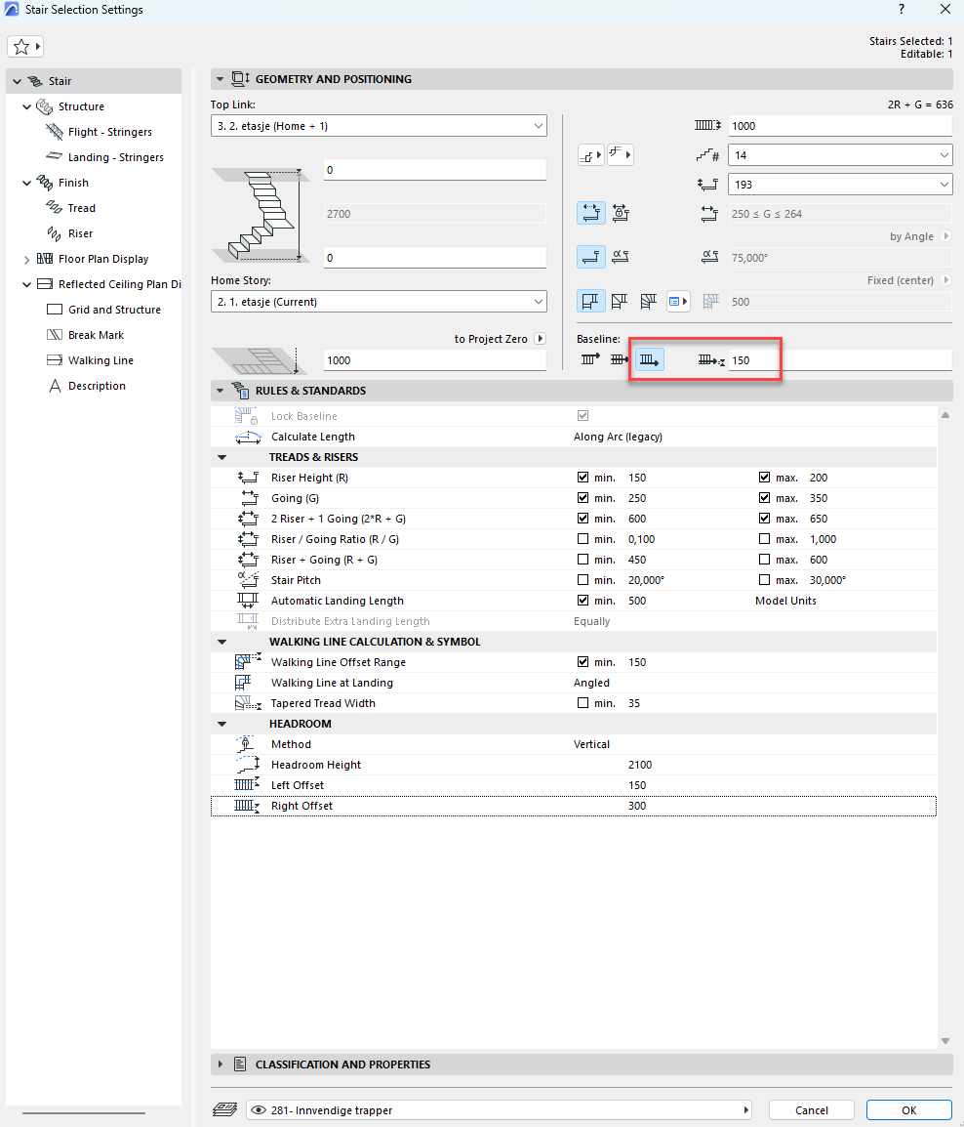
Task: Open the Favorites star button
Action: 24,47
